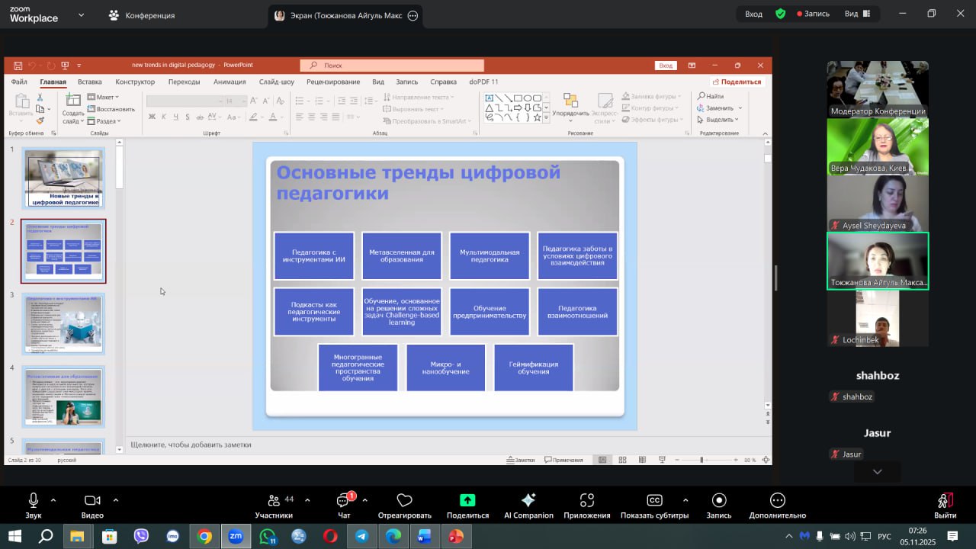Click the Leave meeting button
The width and height of the screenshot is (976, 549).
point(945,501)
